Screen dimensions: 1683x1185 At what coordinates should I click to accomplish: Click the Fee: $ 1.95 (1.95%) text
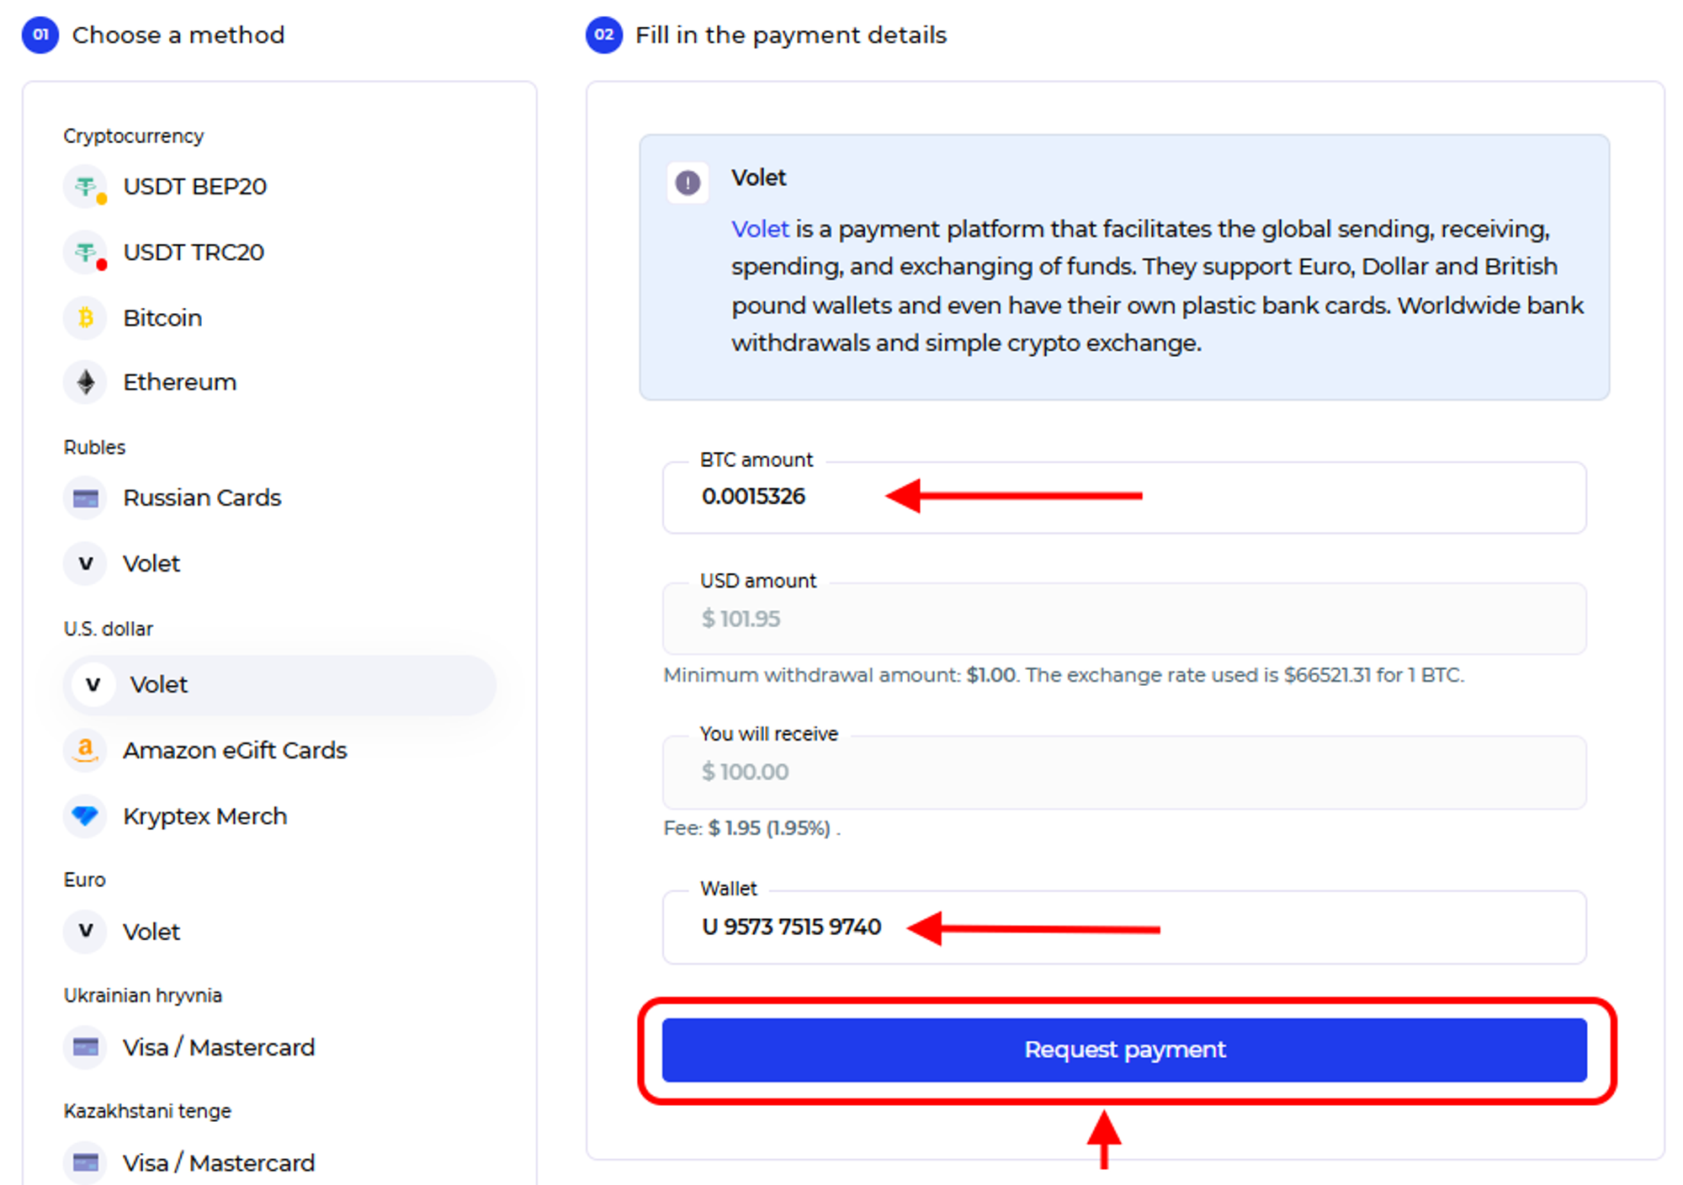point(751,828)
